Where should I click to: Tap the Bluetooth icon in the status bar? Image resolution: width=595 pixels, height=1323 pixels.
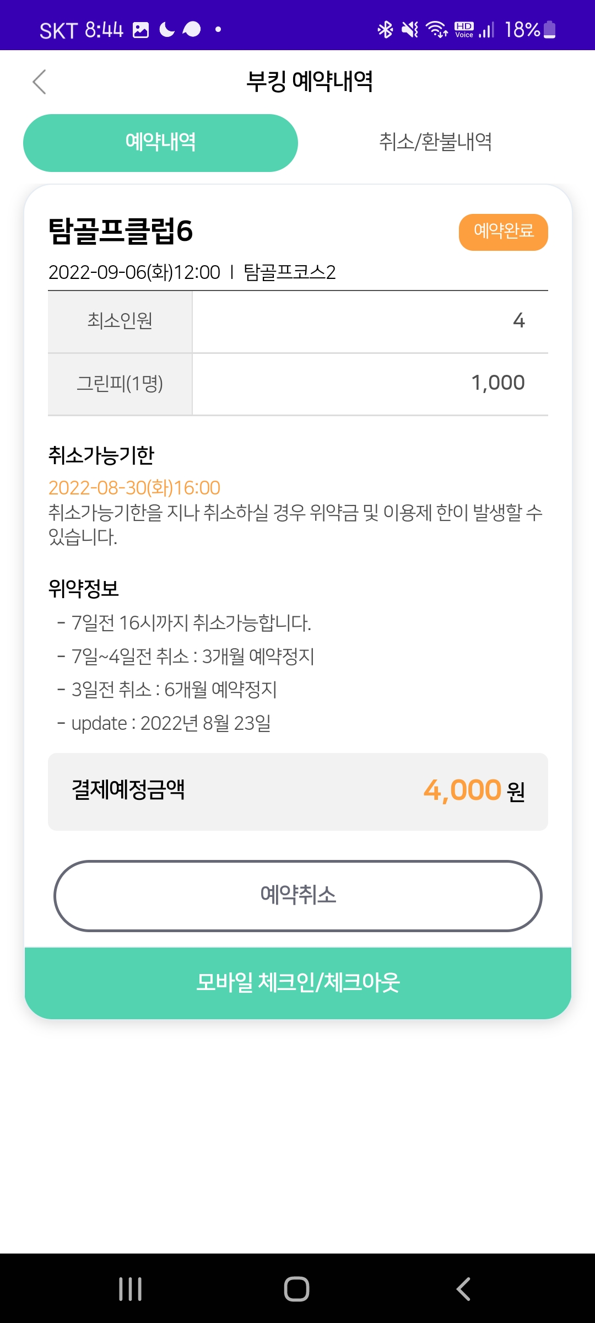[385, 29]
